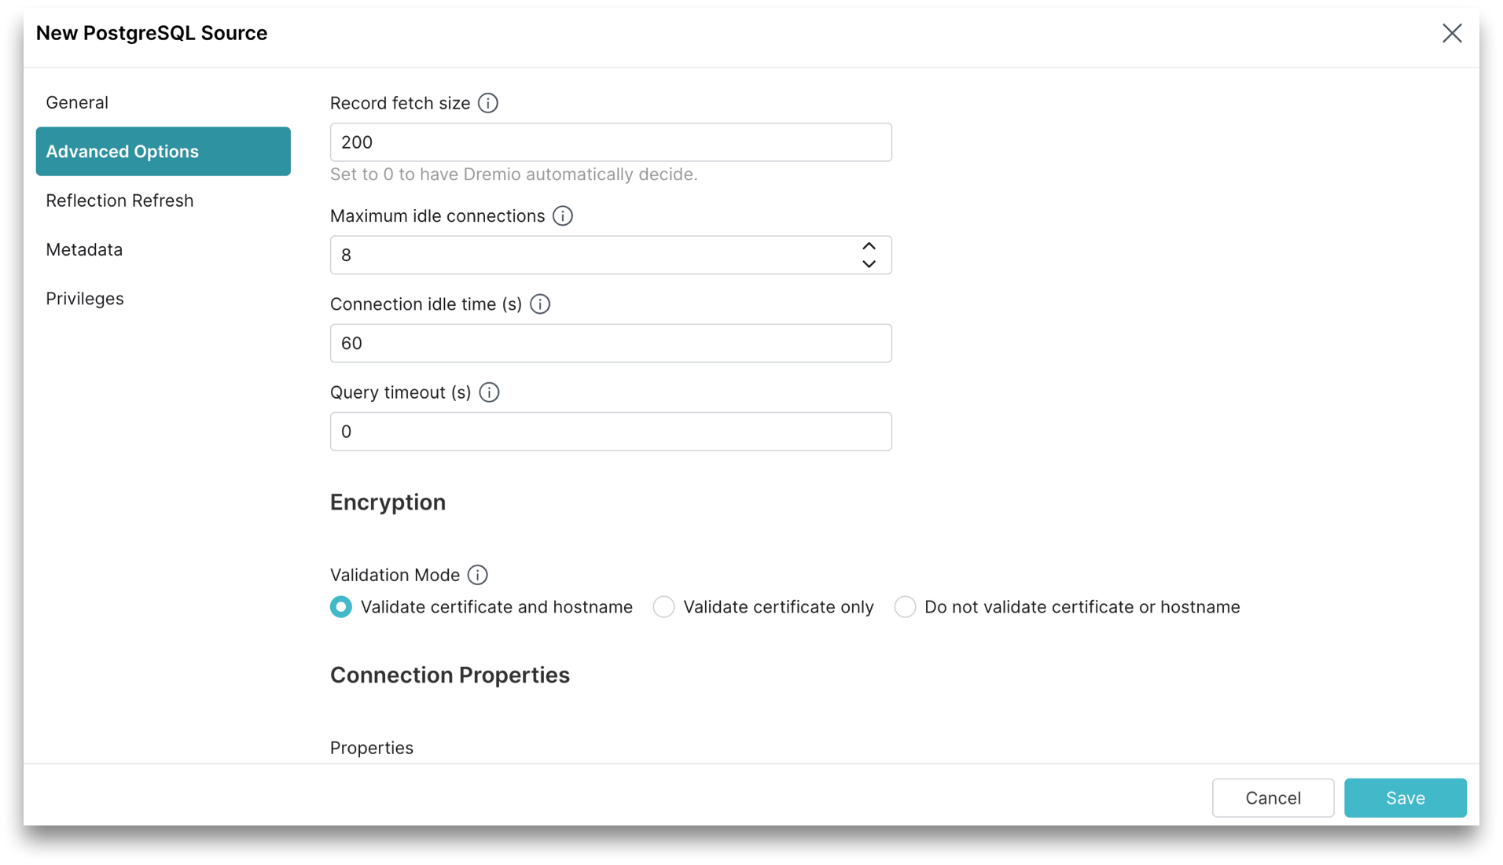
Task: Click the Maximum idle connections info icon
Action: point(562,215)
